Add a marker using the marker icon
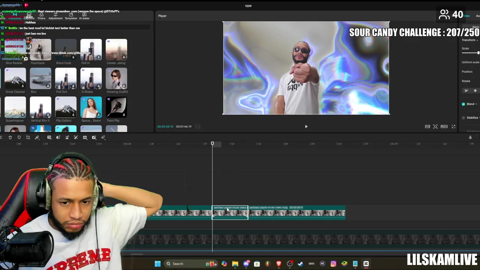This screenshot has width=480, height=270. coord(19,138)
